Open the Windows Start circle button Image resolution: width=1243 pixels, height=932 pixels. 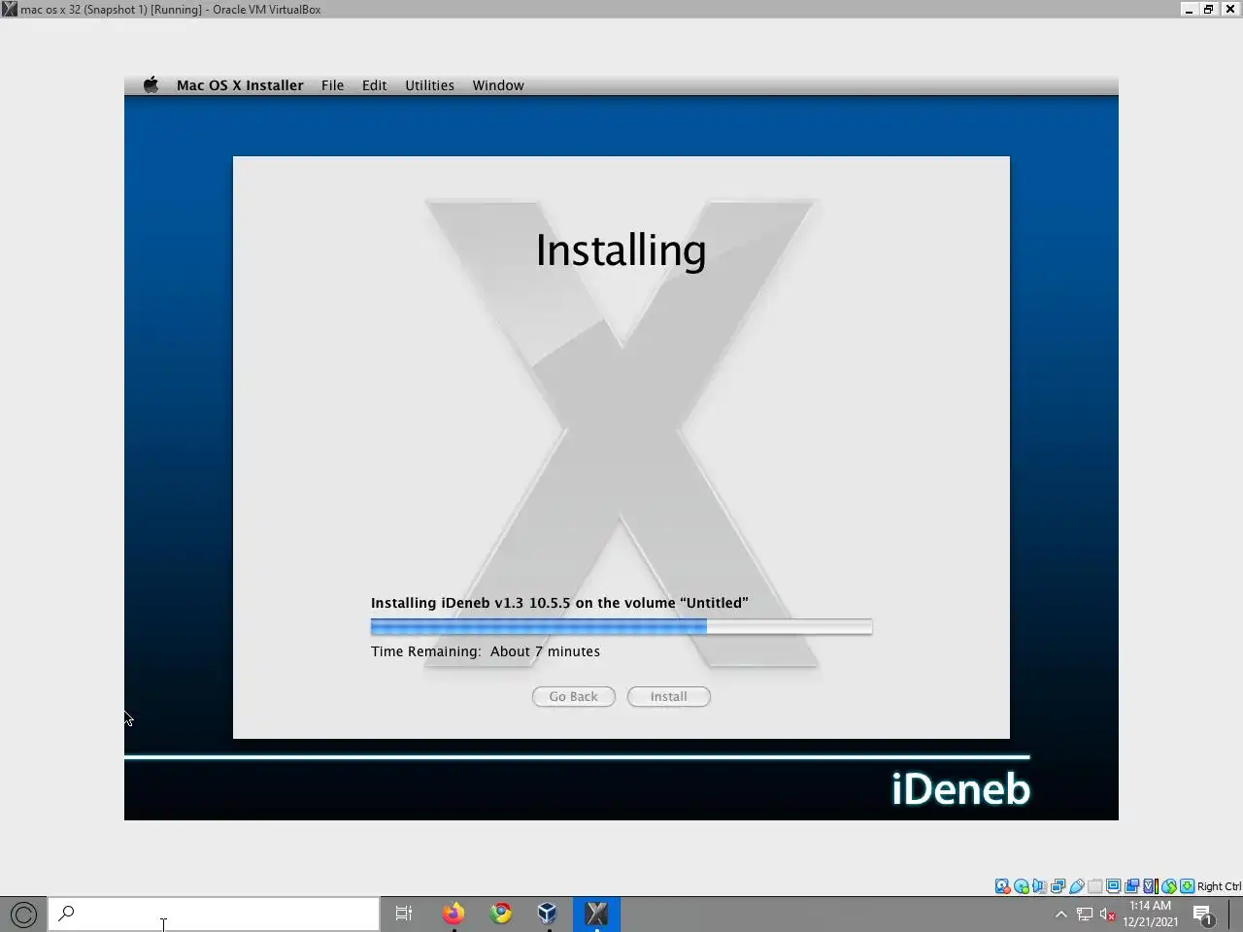tap(23, 914)
